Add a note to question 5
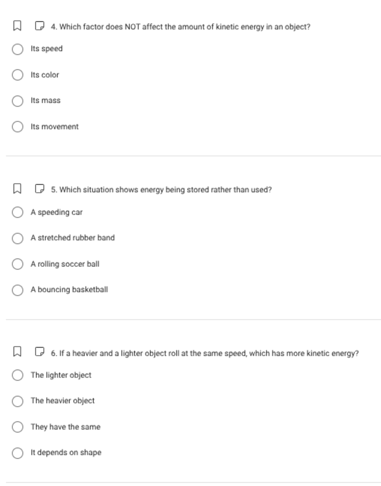The image size is (381, 486). (40, 189)
